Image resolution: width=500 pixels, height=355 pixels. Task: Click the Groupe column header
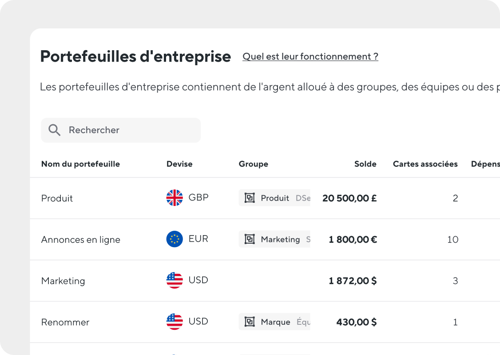pyautogui.click(x=253, y=164)
